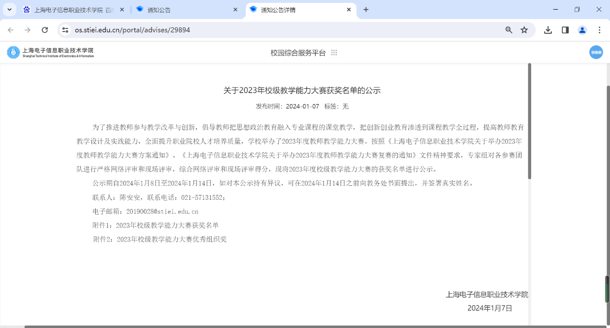Click the site information icon in address bar
The width and height of the screenshot is (610, 328).
pyautogui.click(x=65, y=30)
